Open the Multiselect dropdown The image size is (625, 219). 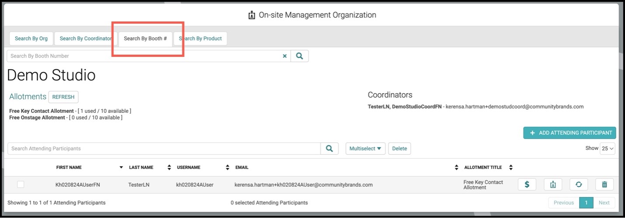point(365,149)
